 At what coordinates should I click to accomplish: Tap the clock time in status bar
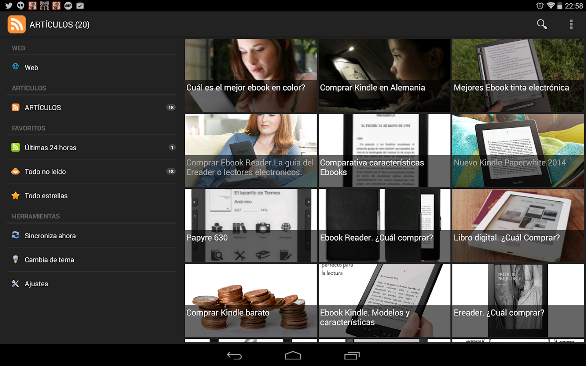click(x=574, y=6)
